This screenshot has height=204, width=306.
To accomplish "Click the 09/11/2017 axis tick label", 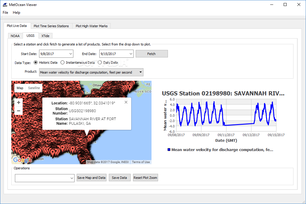I will 226,135.
